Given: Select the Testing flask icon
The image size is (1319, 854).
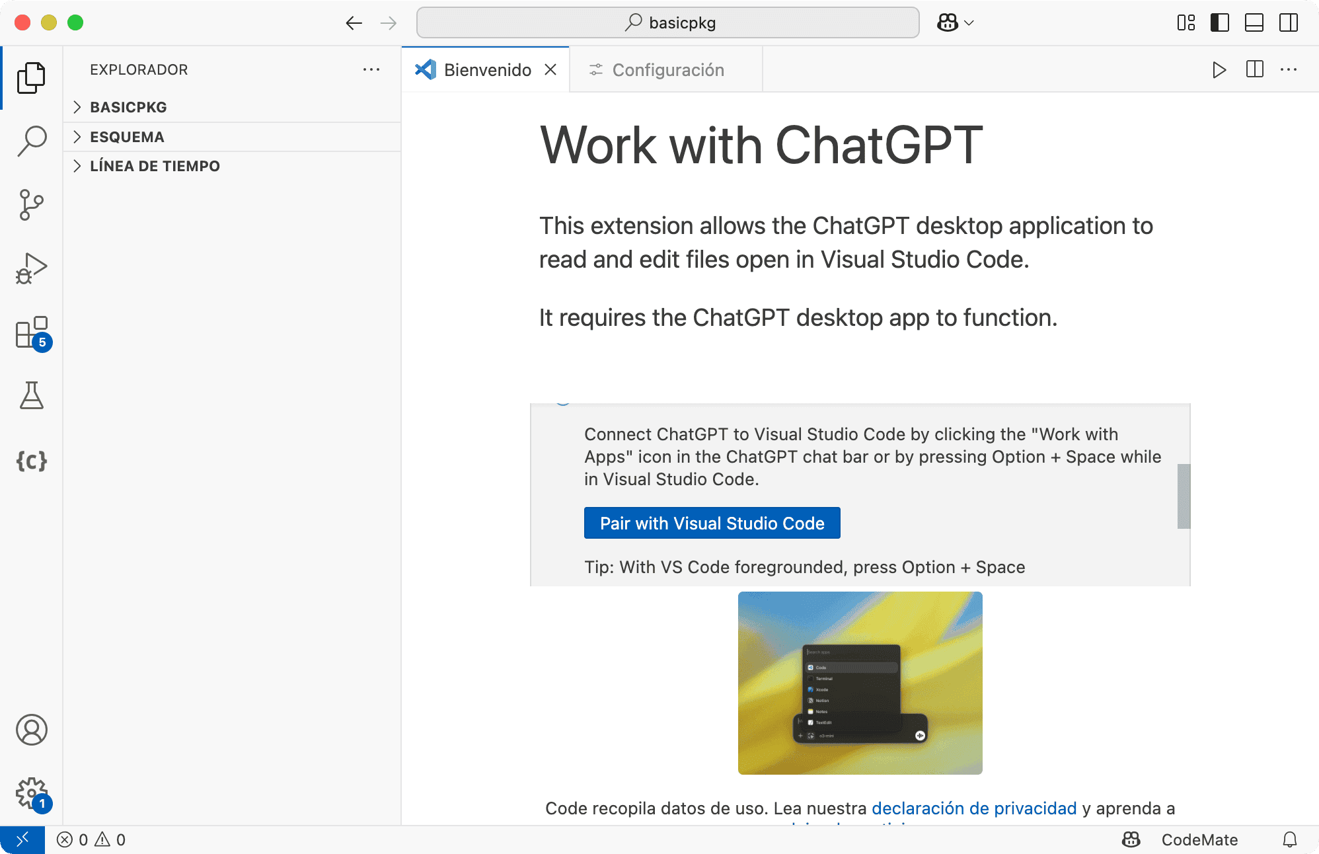Looking at the screenshot, I should (31, 396).
